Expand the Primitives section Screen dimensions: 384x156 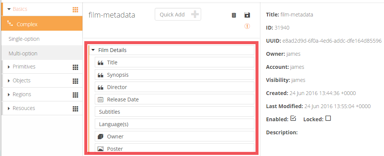[9, 67]
